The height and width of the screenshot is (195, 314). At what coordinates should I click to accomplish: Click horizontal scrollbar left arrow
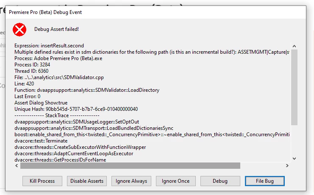[x=17, y=166]
